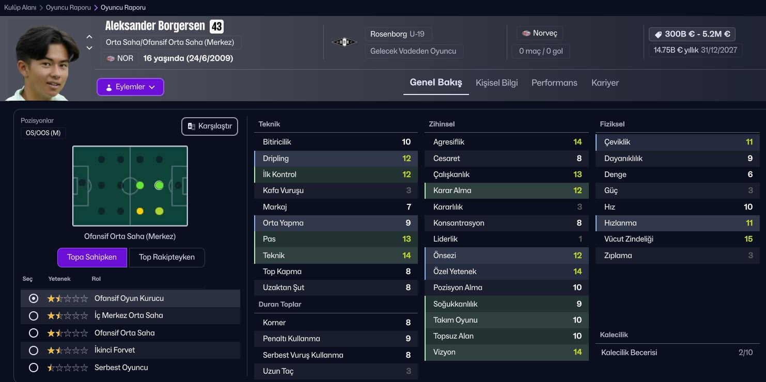This screenshot has height=382, width=766.
Task: Select the yellow position dot on pitch
Action: [139, 211]
